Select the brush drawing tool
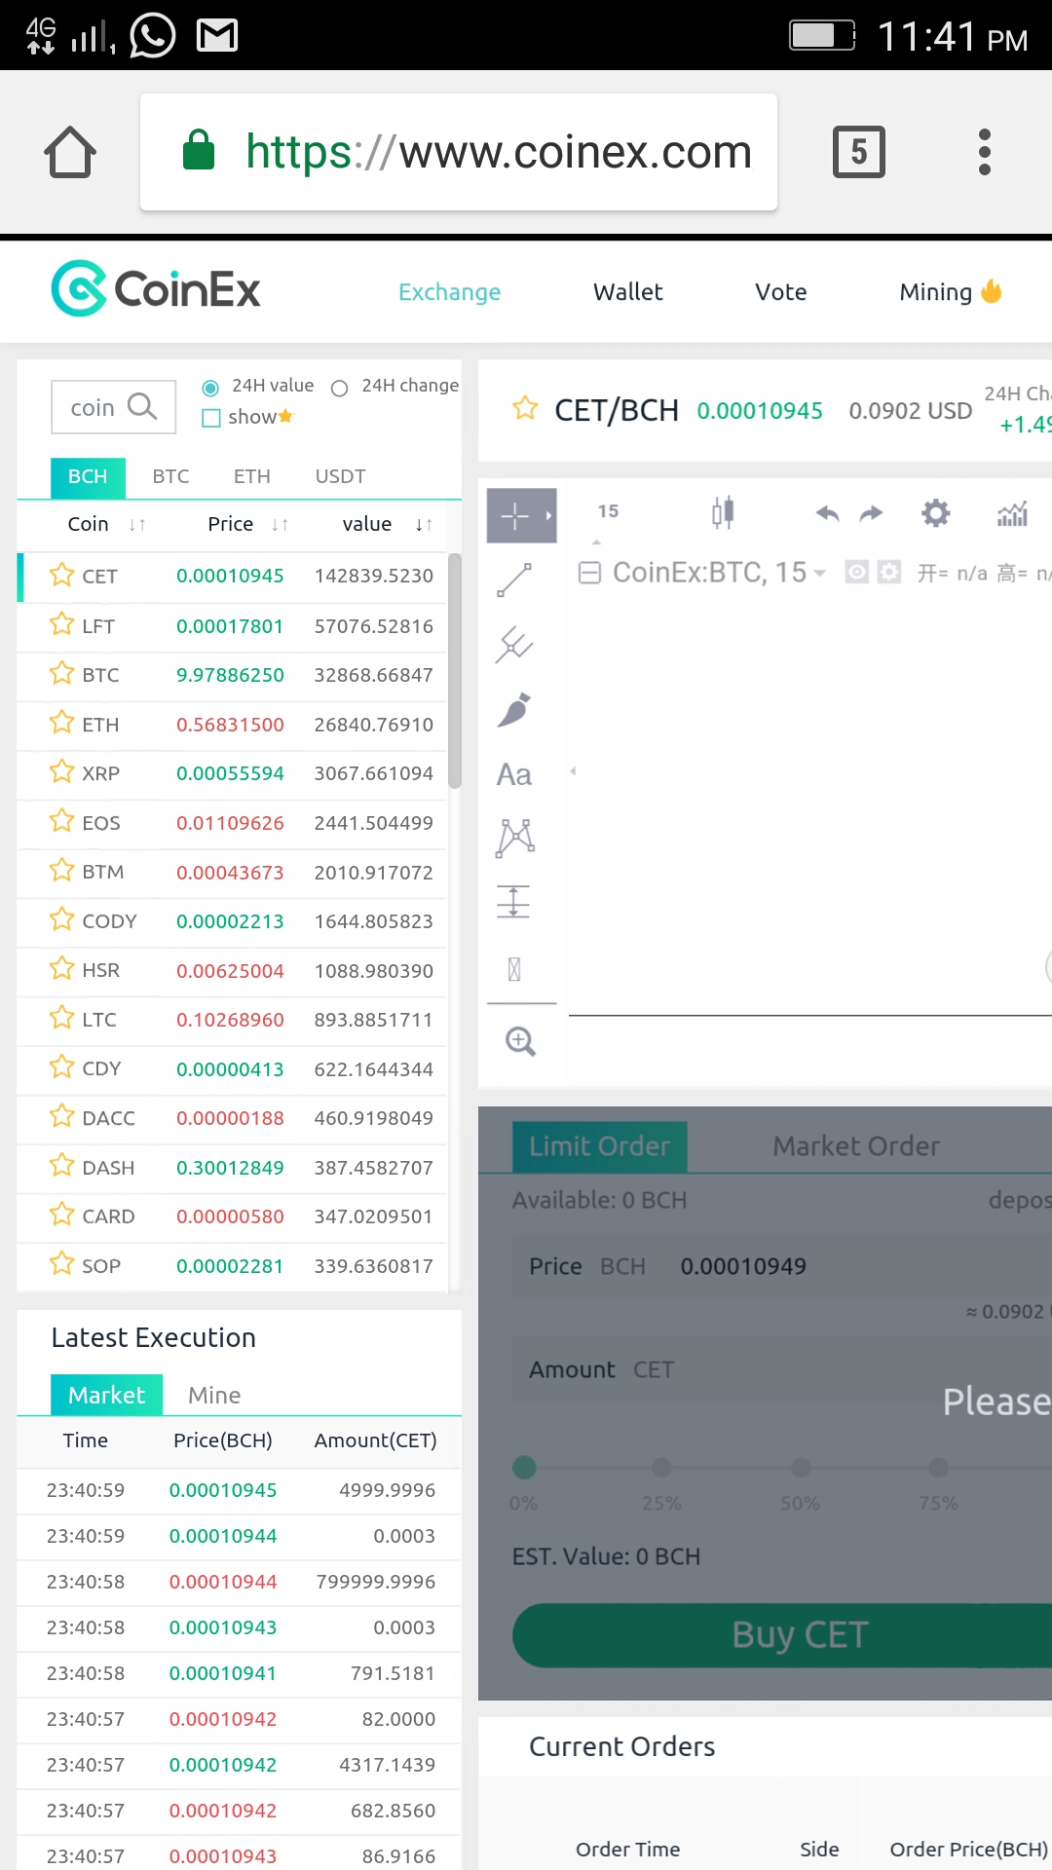Viewport: 1052px width, 1870px height. (514, 710)
